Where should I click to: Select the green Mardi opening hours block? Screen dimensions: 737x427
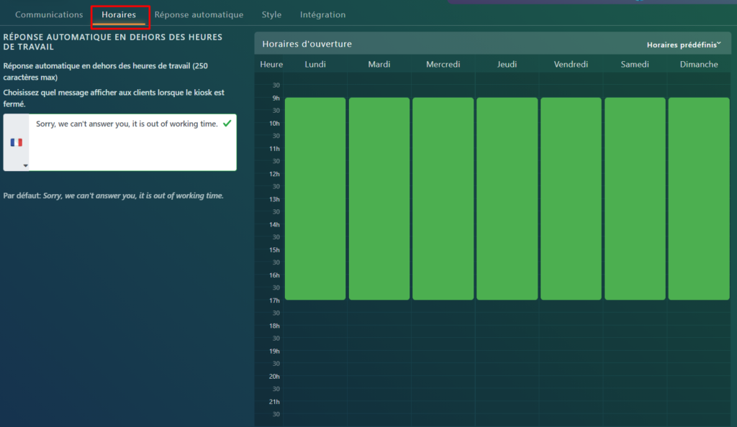(x=379, y=198)
